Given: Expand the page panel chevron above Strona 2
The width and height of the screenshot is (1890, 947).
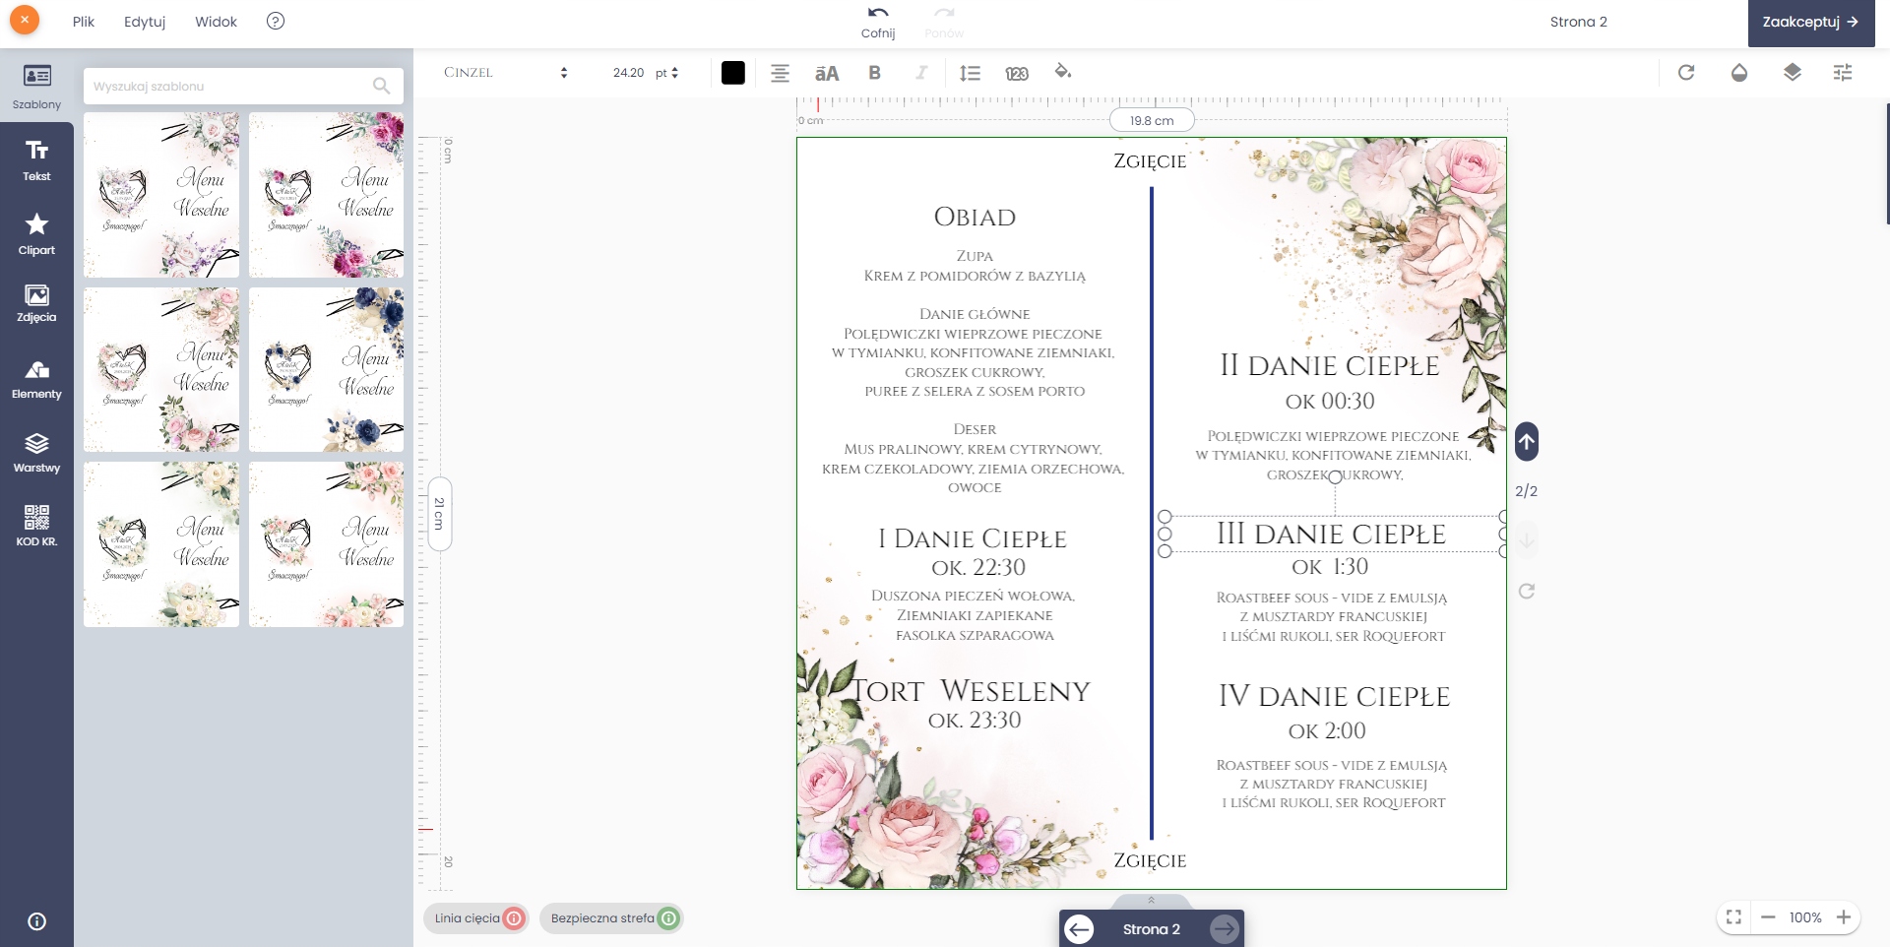Looking at the screenshot, I should 1151,901.
